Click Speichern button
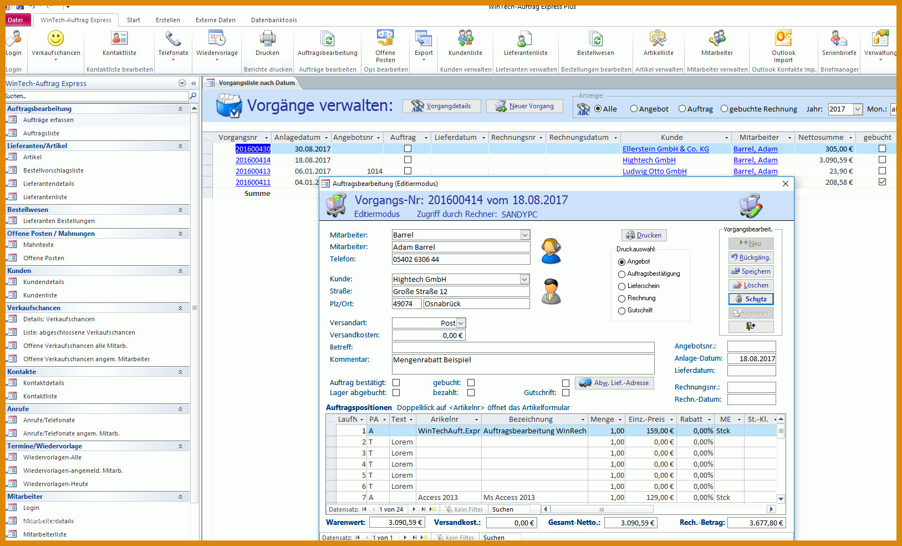 751,271
